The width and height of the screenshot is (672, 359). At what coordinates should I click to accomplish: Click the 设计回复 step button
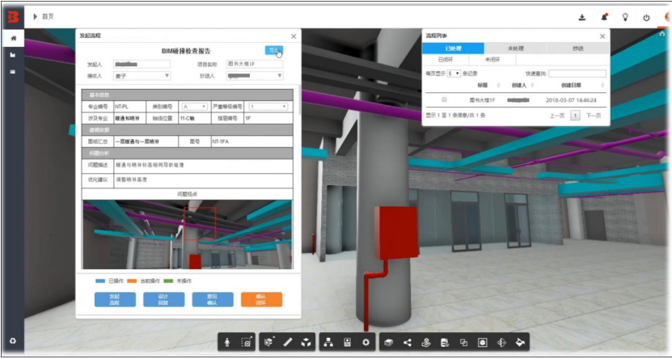tap(163, 299)
